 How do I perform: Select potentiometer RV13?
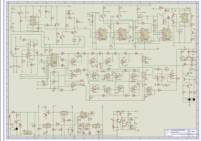click(179, 31)
